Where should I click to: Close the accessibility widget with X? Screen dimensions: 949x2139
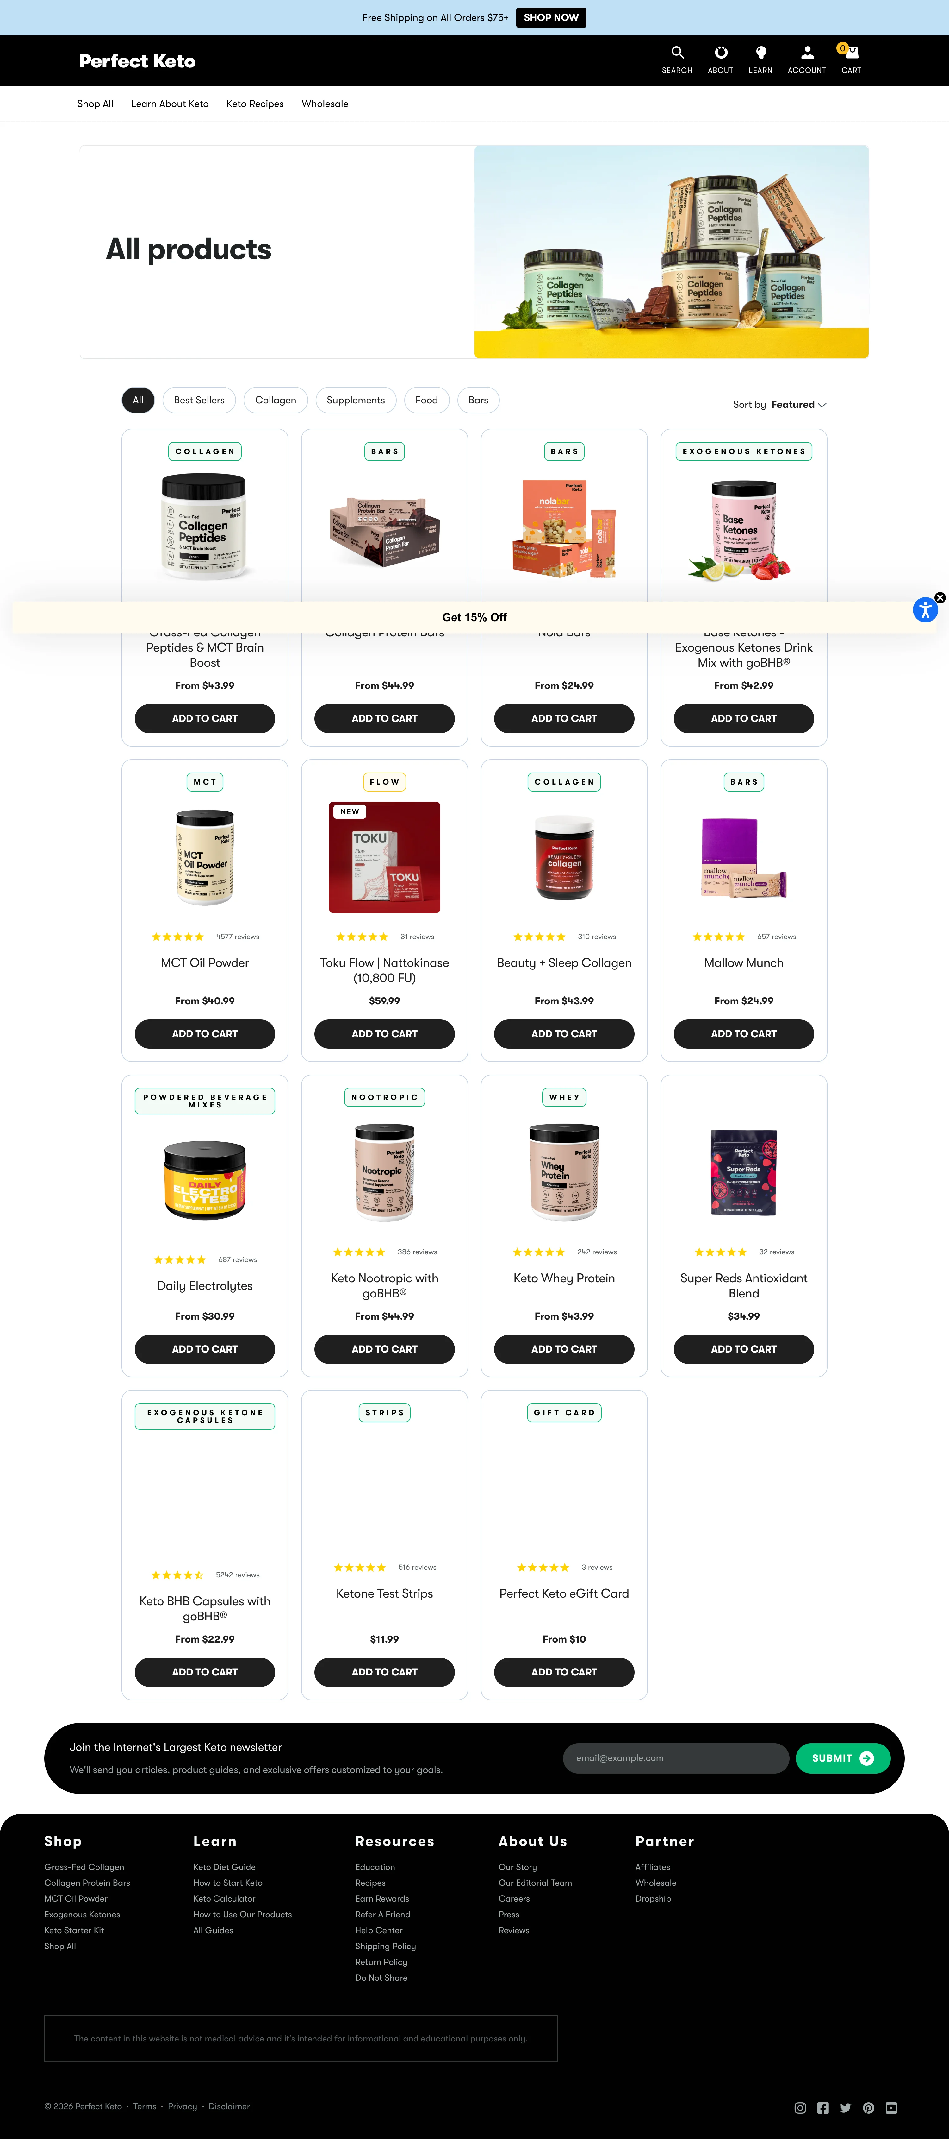[940, 597]
